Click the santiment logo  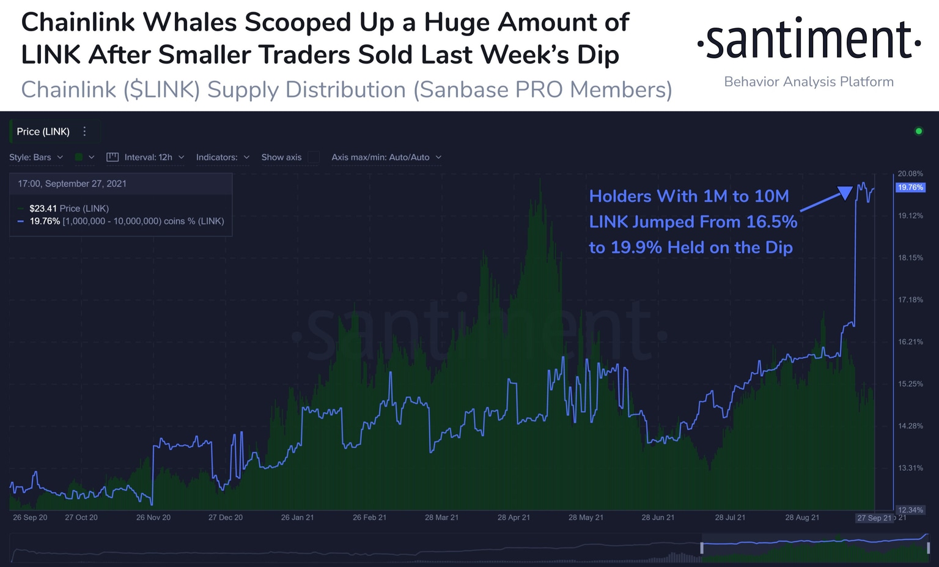coord(808,40)
